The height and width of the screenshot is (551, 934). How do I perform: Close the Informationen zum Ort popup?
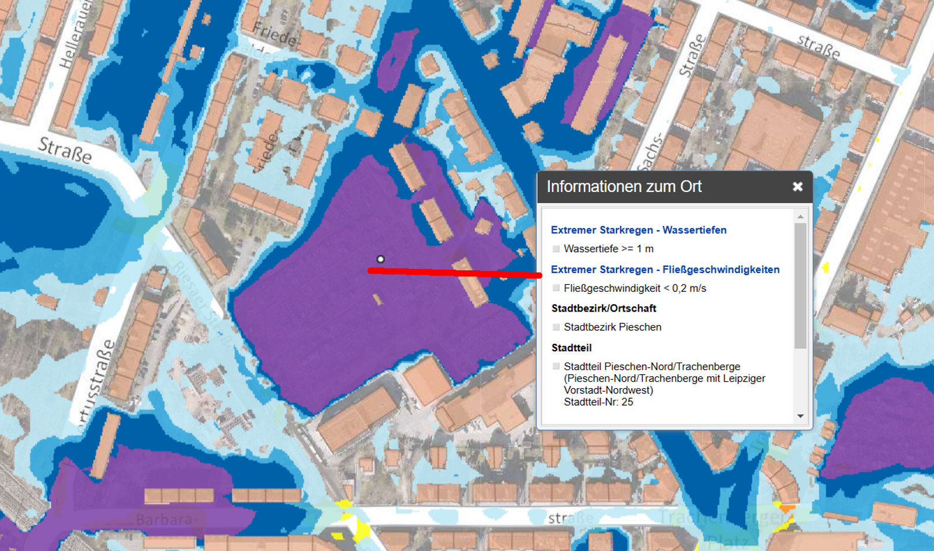coord(797,187)
